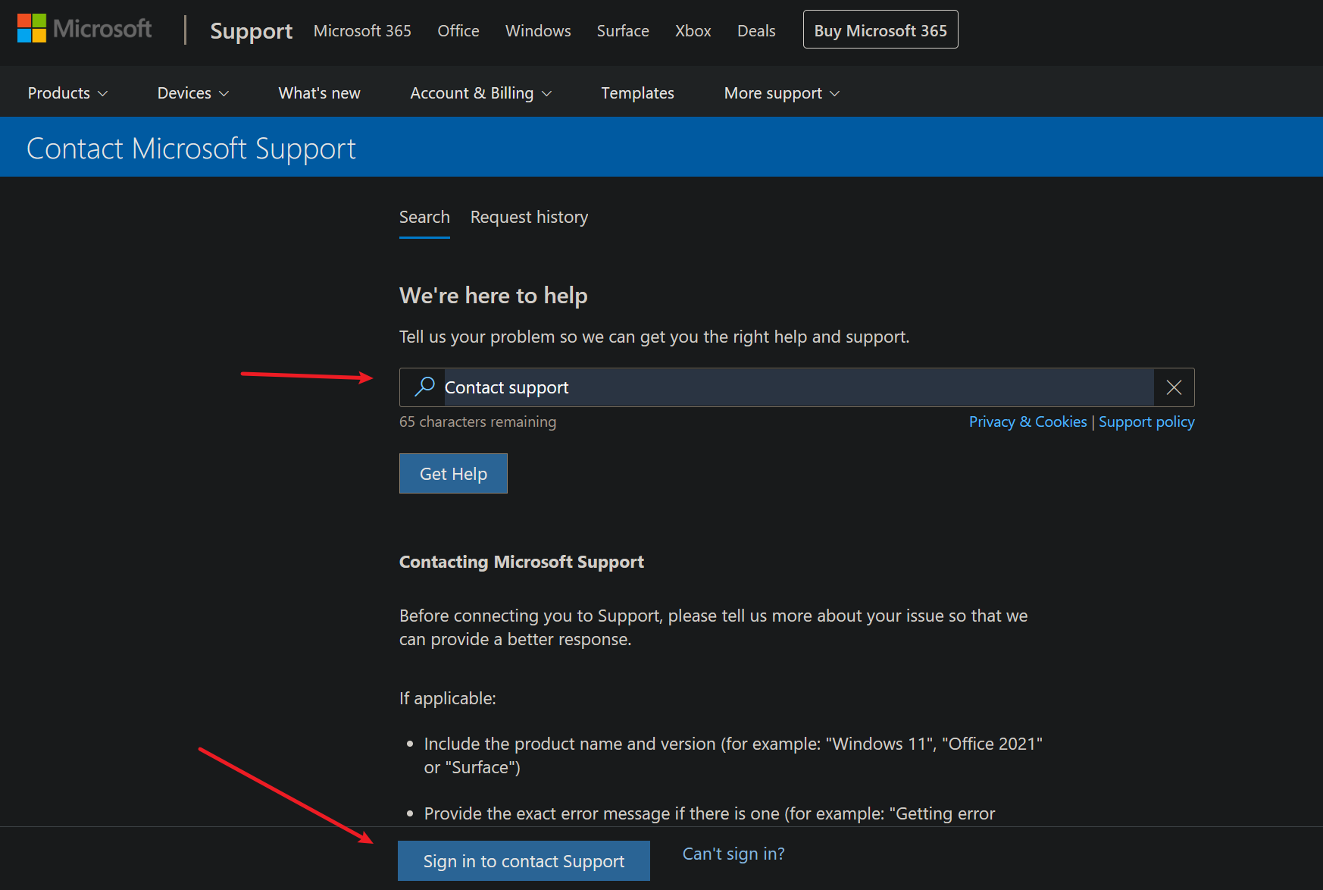The width and height of the screenshot is (1323, 890).
Task: Go to Templates in the navigation bar
Action: click(637, 92)
